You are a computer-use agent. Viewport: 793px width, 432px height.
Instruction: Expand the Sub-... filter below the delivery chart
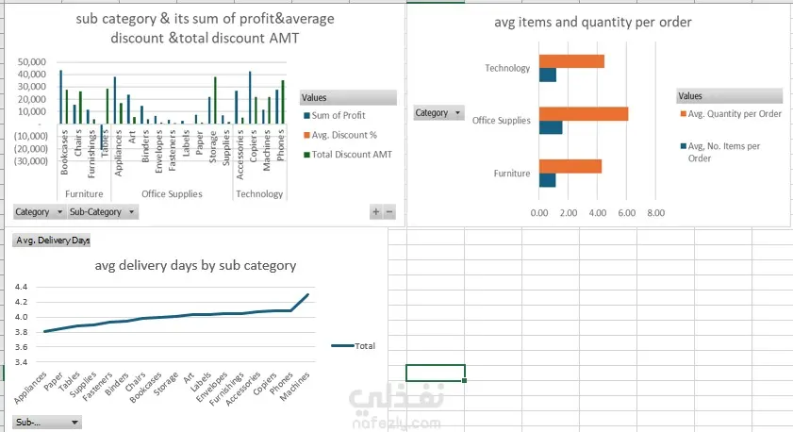(46, 423)
